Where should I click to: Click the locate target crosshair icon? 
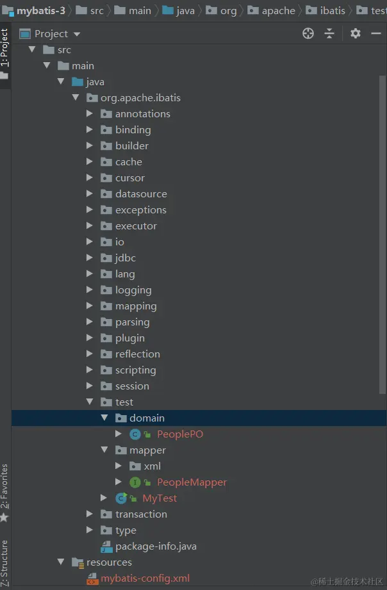coord(308,33)
